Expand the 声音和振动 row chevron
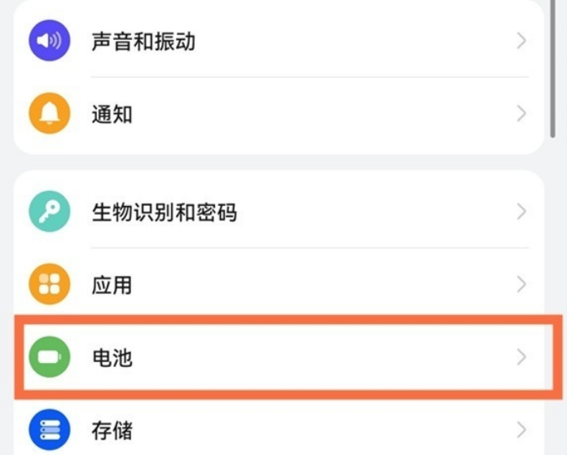Image resolution: width=567 pixels, height=455 pixels. (521, 41)
